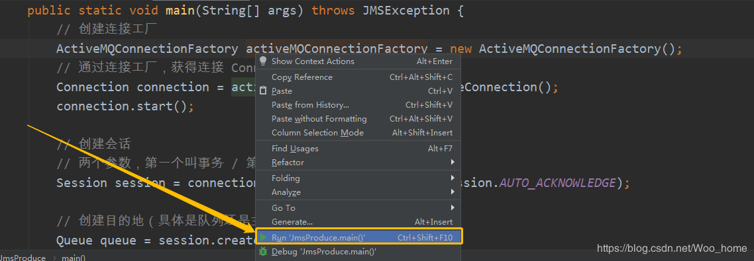
Task: Expand the Refactor submenu arrow
Action: [x=453, y=162]
